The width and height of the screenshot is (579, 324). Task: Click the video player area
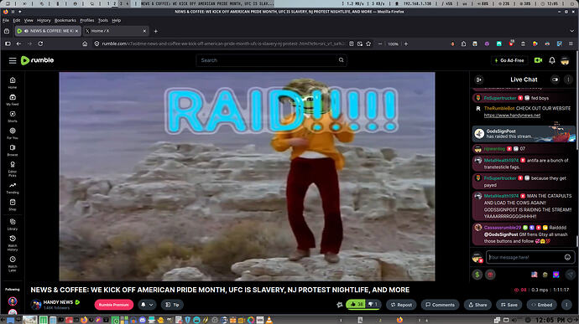coord(247,177)
